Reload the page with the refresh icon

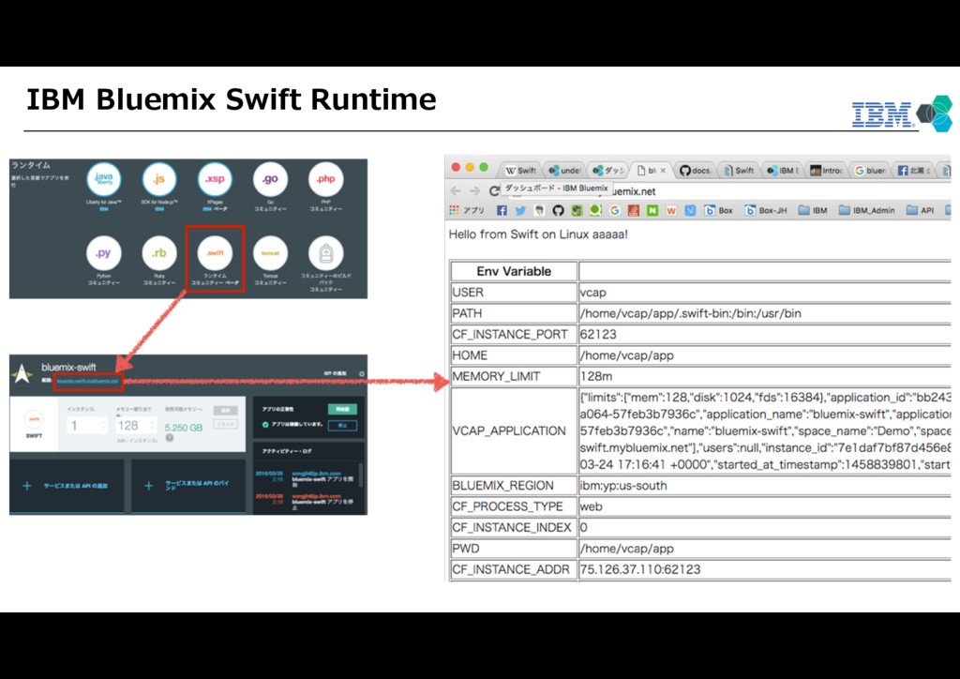493,191
